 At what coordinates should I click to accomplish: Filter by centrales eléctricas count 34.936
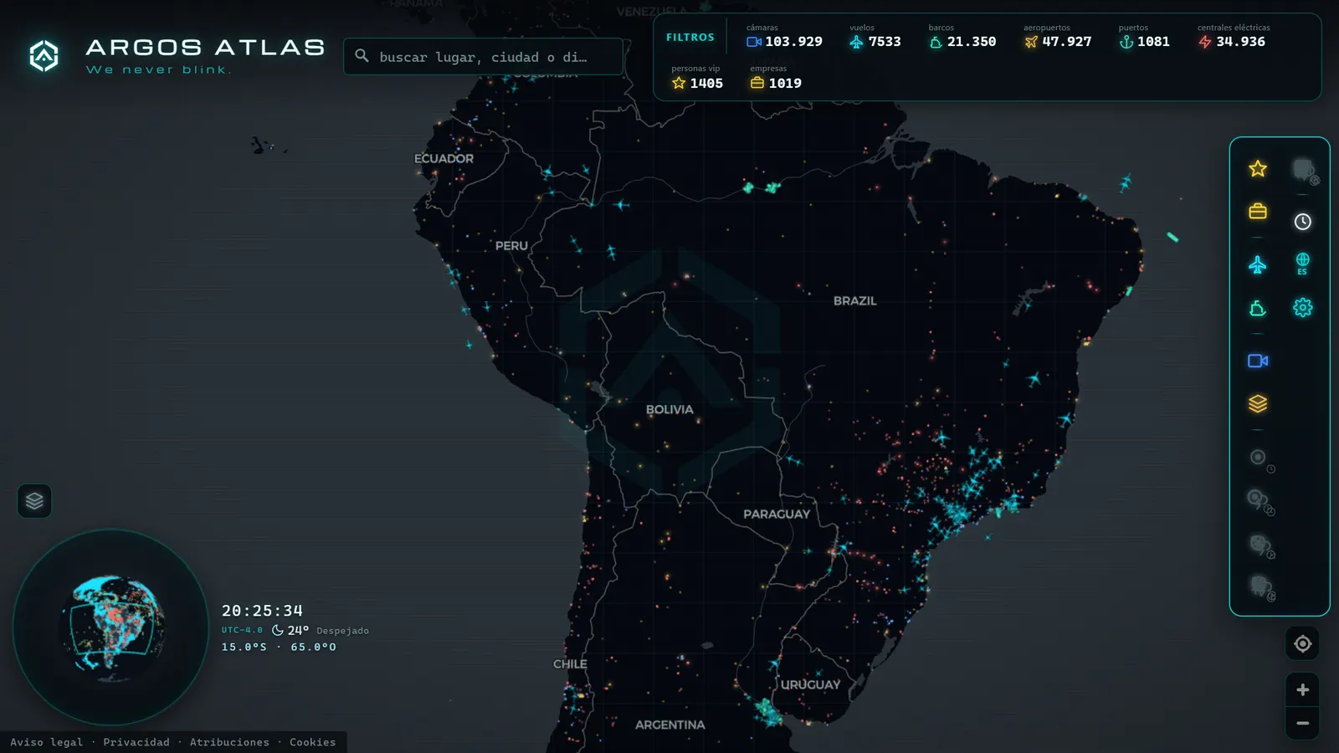click(1233, 36)
